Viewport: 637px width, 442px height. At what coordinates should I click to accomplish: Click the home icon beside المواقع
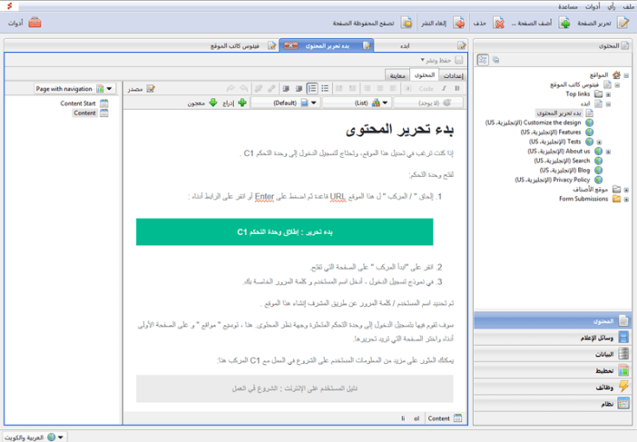click(x=616, y=75)
